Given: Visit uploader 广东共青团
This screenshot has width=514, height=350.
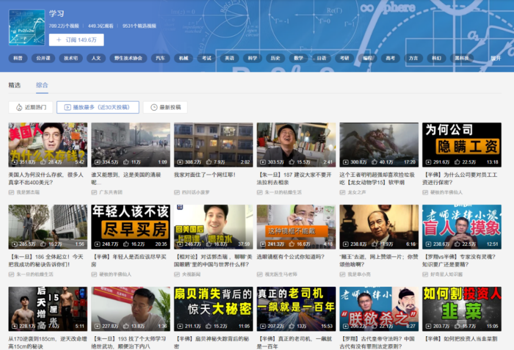Looking at the screenshot, I should point(111,192).
